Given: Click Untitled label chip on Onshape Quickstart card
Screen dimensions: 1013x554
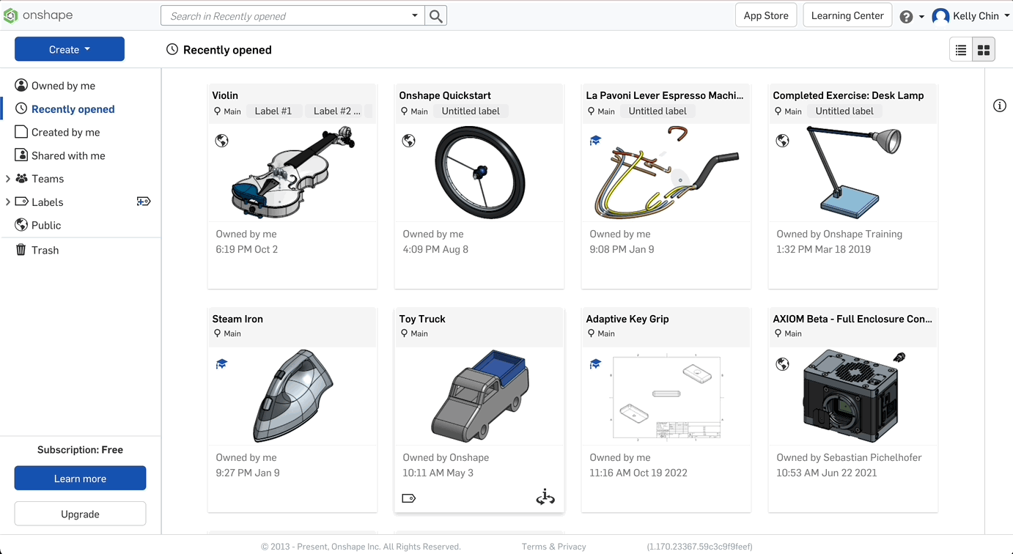Looking at the screenshot, I should point(471,111).
